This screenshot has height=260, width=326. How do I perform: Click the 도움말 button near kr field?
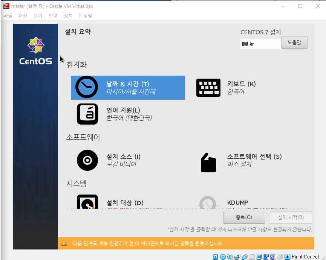tap(294, 43)
